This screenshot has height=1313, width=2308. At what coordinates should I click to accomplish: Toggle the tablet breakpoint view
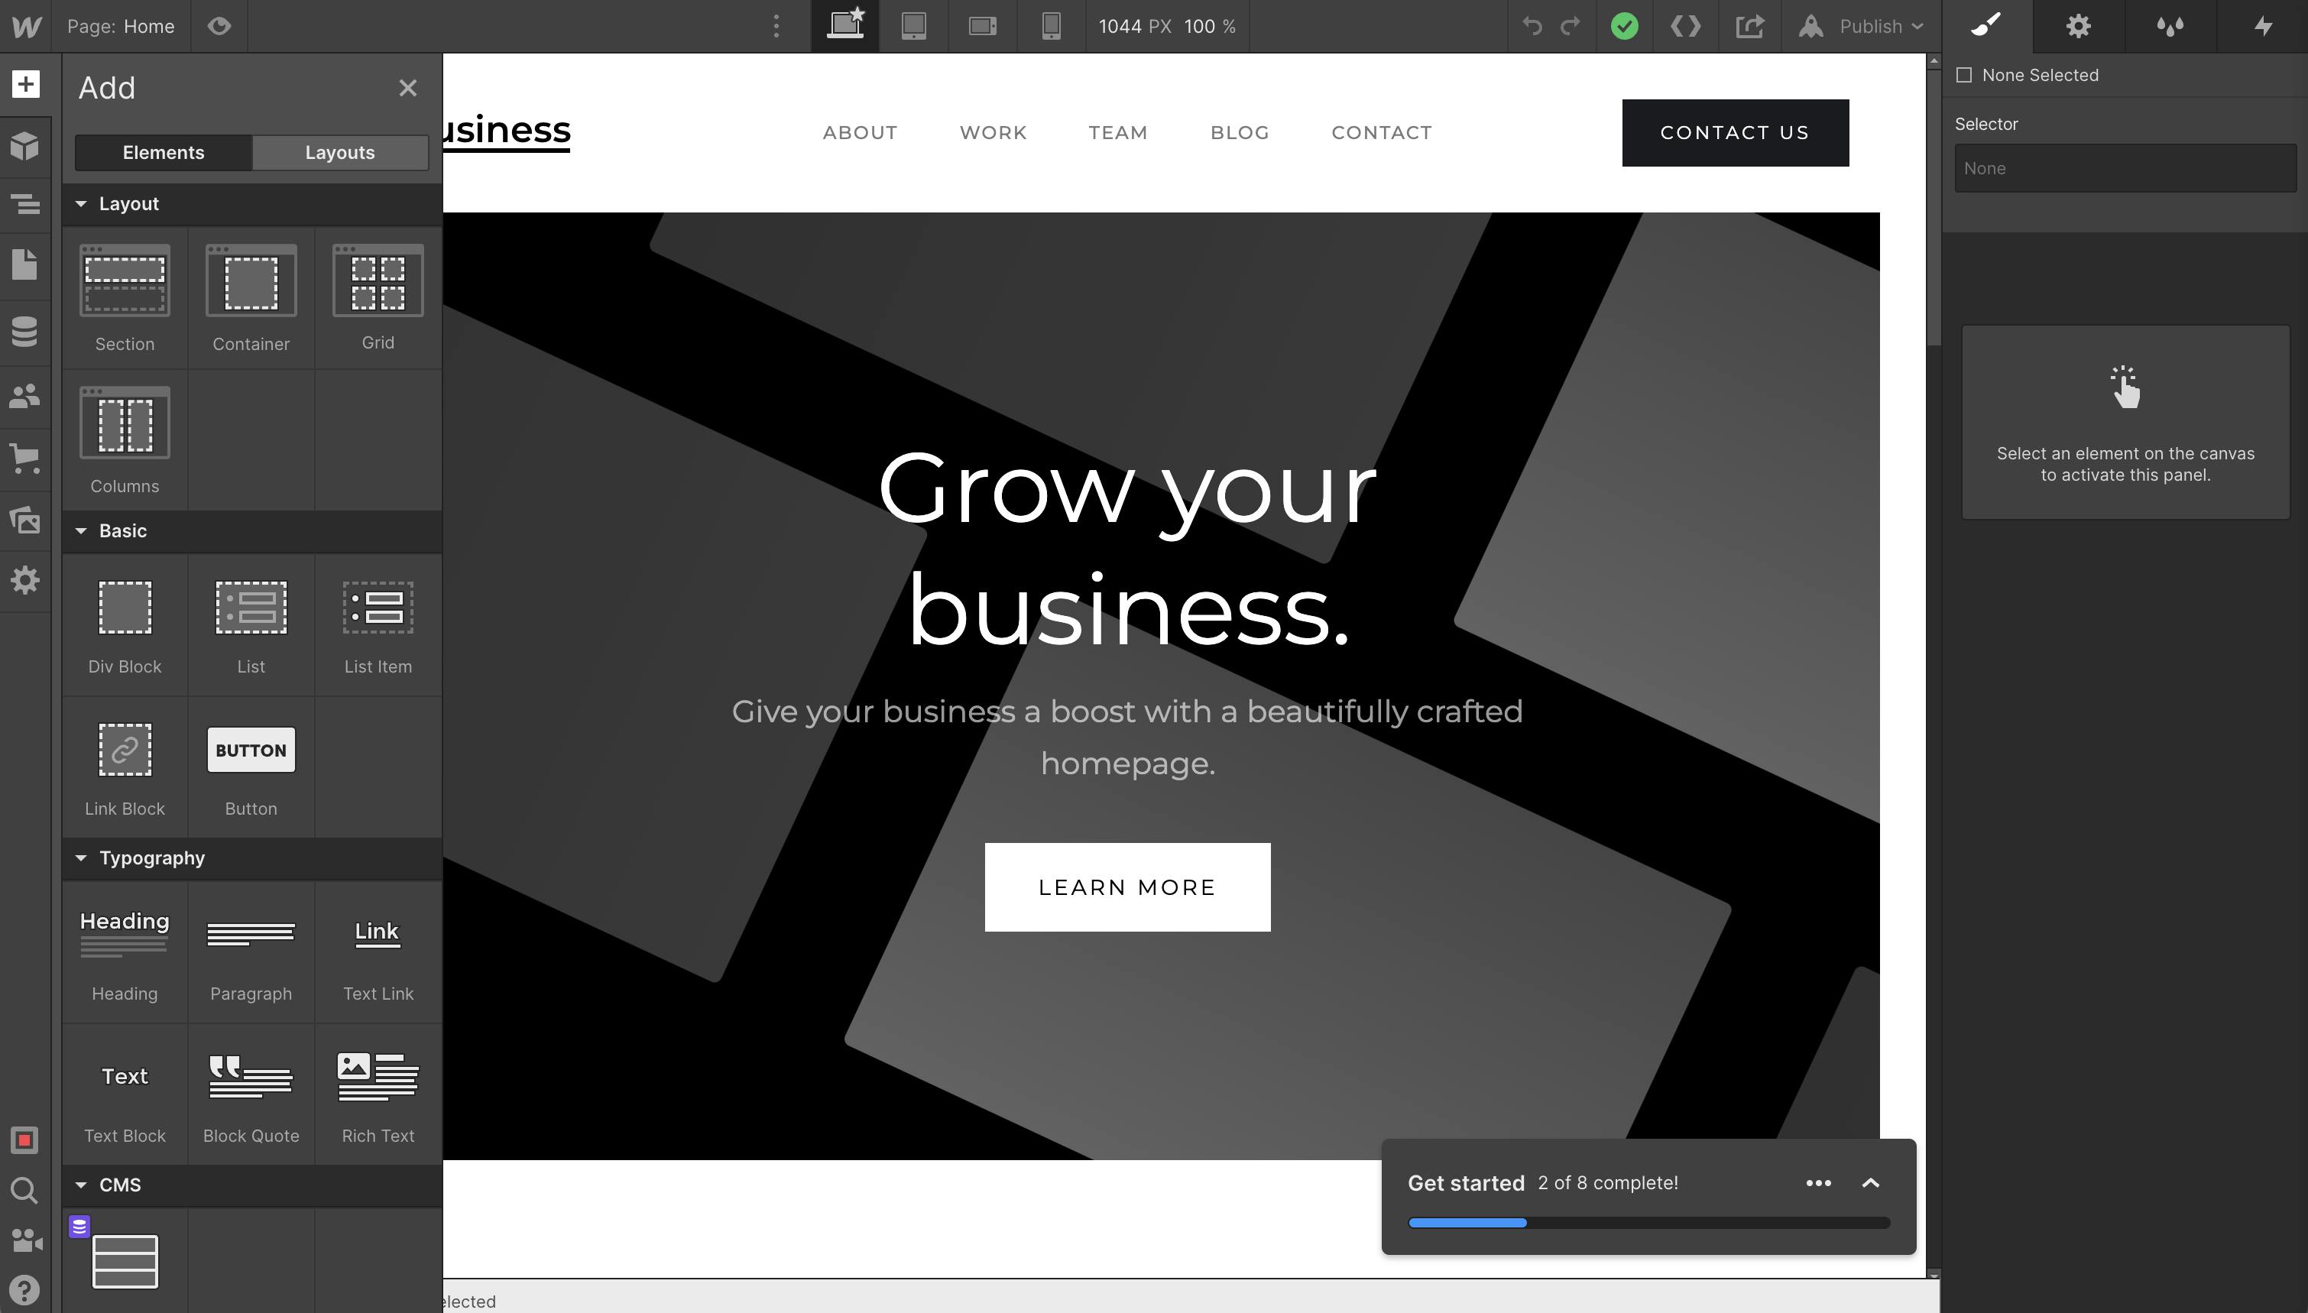pos(913,26)
